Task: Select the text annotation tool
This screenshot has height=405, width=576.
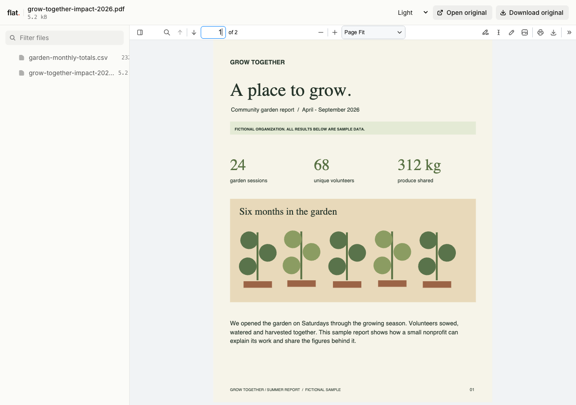Action: 499,32
